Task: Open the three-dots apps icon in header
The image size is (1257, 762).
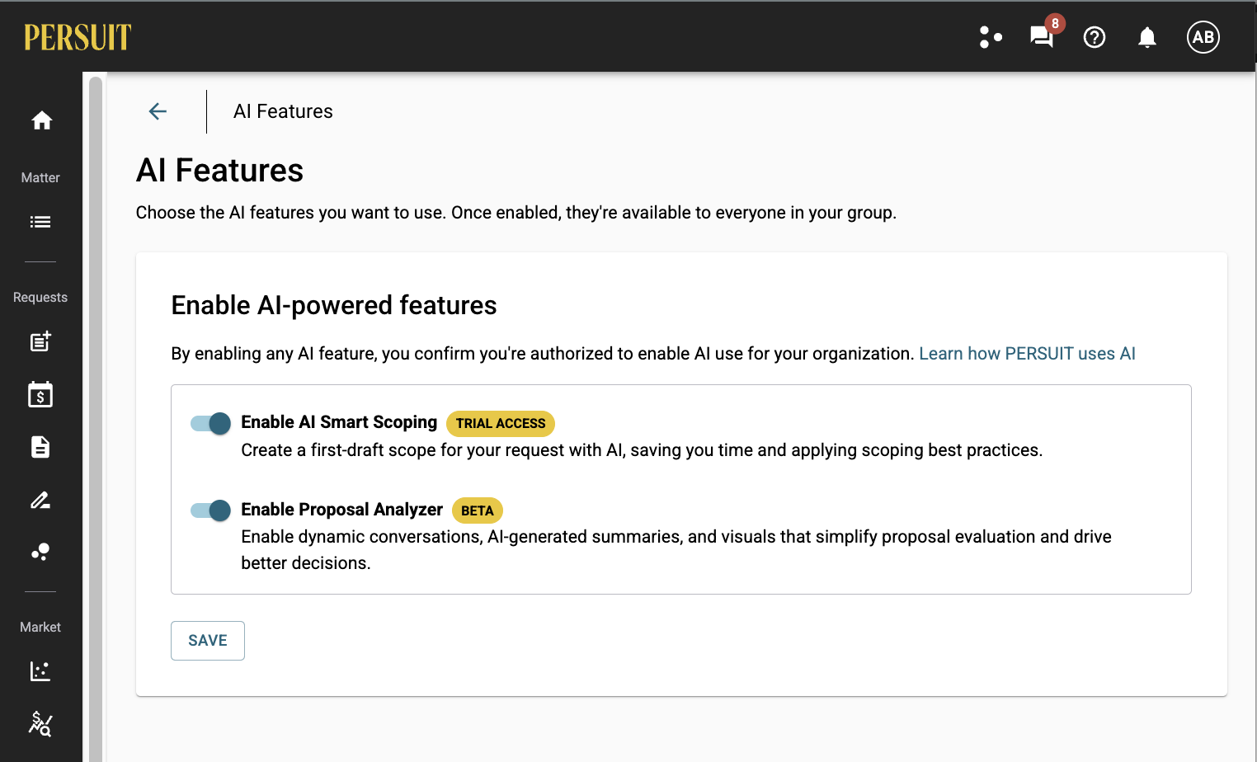Action: (x=991, y=37)
